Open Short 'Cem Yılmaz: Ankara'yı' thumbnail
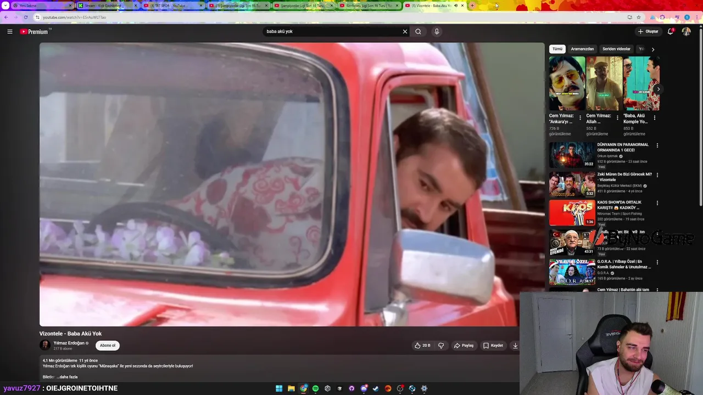This screenshot has height=395, width=703. (567, 83)
